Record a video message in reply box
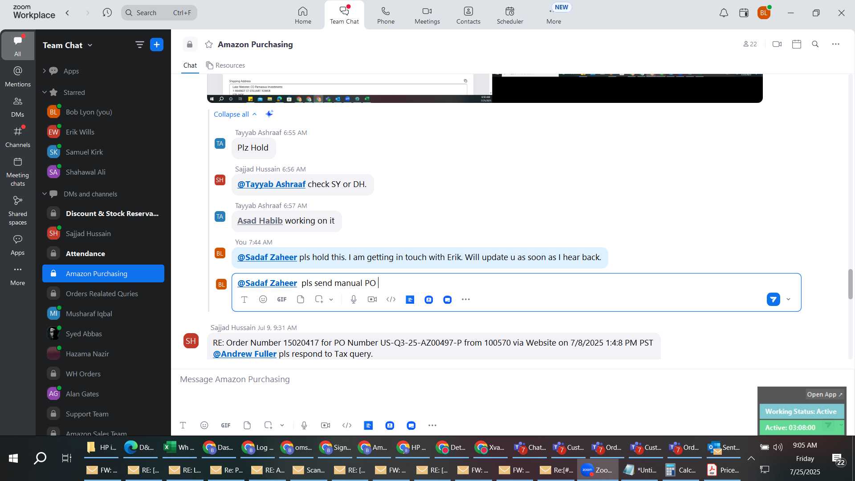 coord(372,299)
